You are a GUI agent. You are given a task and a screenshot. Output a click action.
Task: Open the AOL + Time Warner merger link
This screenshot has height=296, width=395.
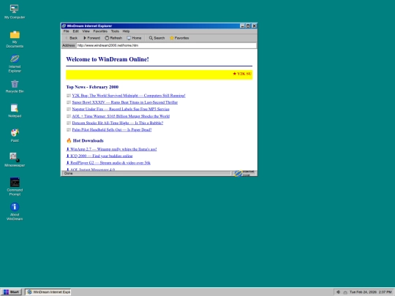coord(121,116)
